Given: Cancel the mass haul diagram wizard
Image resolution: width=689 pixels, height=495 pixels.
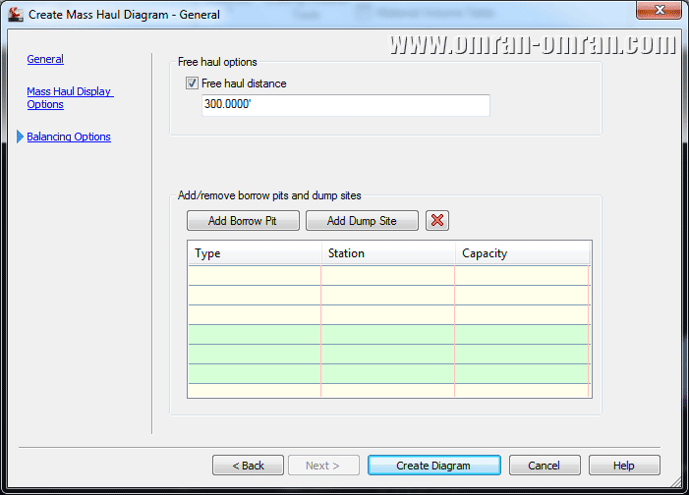Looking at the screenshot, I should pyautogui.click(x=545, y=466).
